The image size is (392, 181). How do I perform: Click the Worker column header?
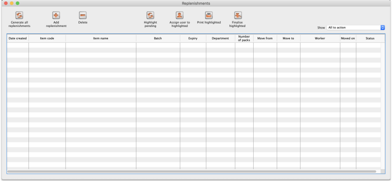(x=320, y=38)
